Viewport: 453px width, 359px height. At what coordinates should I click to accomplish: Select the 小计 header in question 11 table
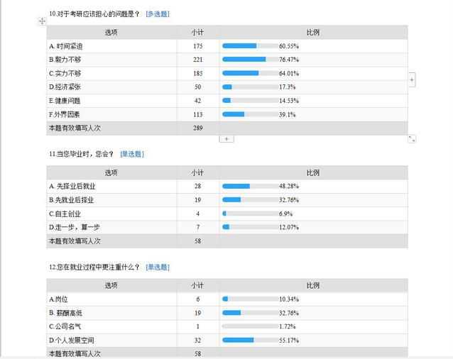pos(197,172)
